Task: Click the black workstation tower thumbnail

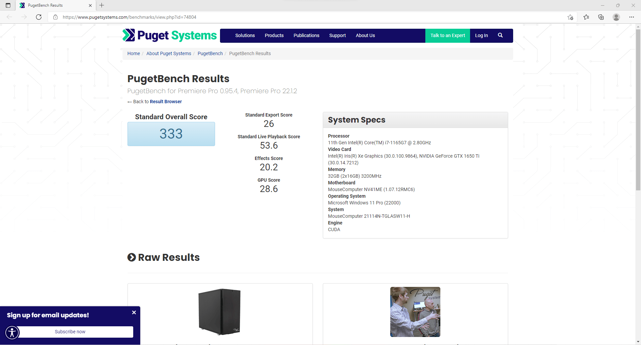Action: coord(219,312)
